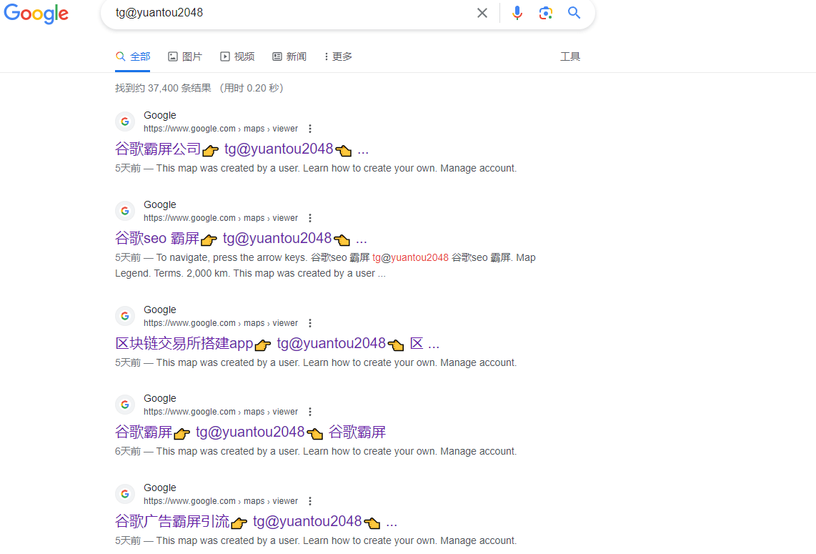Open the 谷歌seo 霸屏 result link
This screenshot has width=816, height=554.
click(241, 239)
